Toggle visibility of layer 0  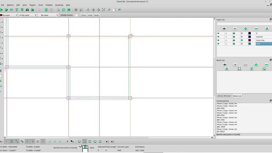pos(218,33)
